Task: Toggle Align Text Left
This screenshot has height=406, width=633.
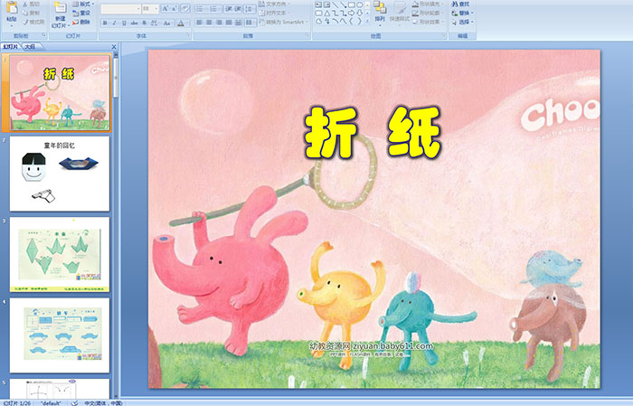Action: (200, 23)
